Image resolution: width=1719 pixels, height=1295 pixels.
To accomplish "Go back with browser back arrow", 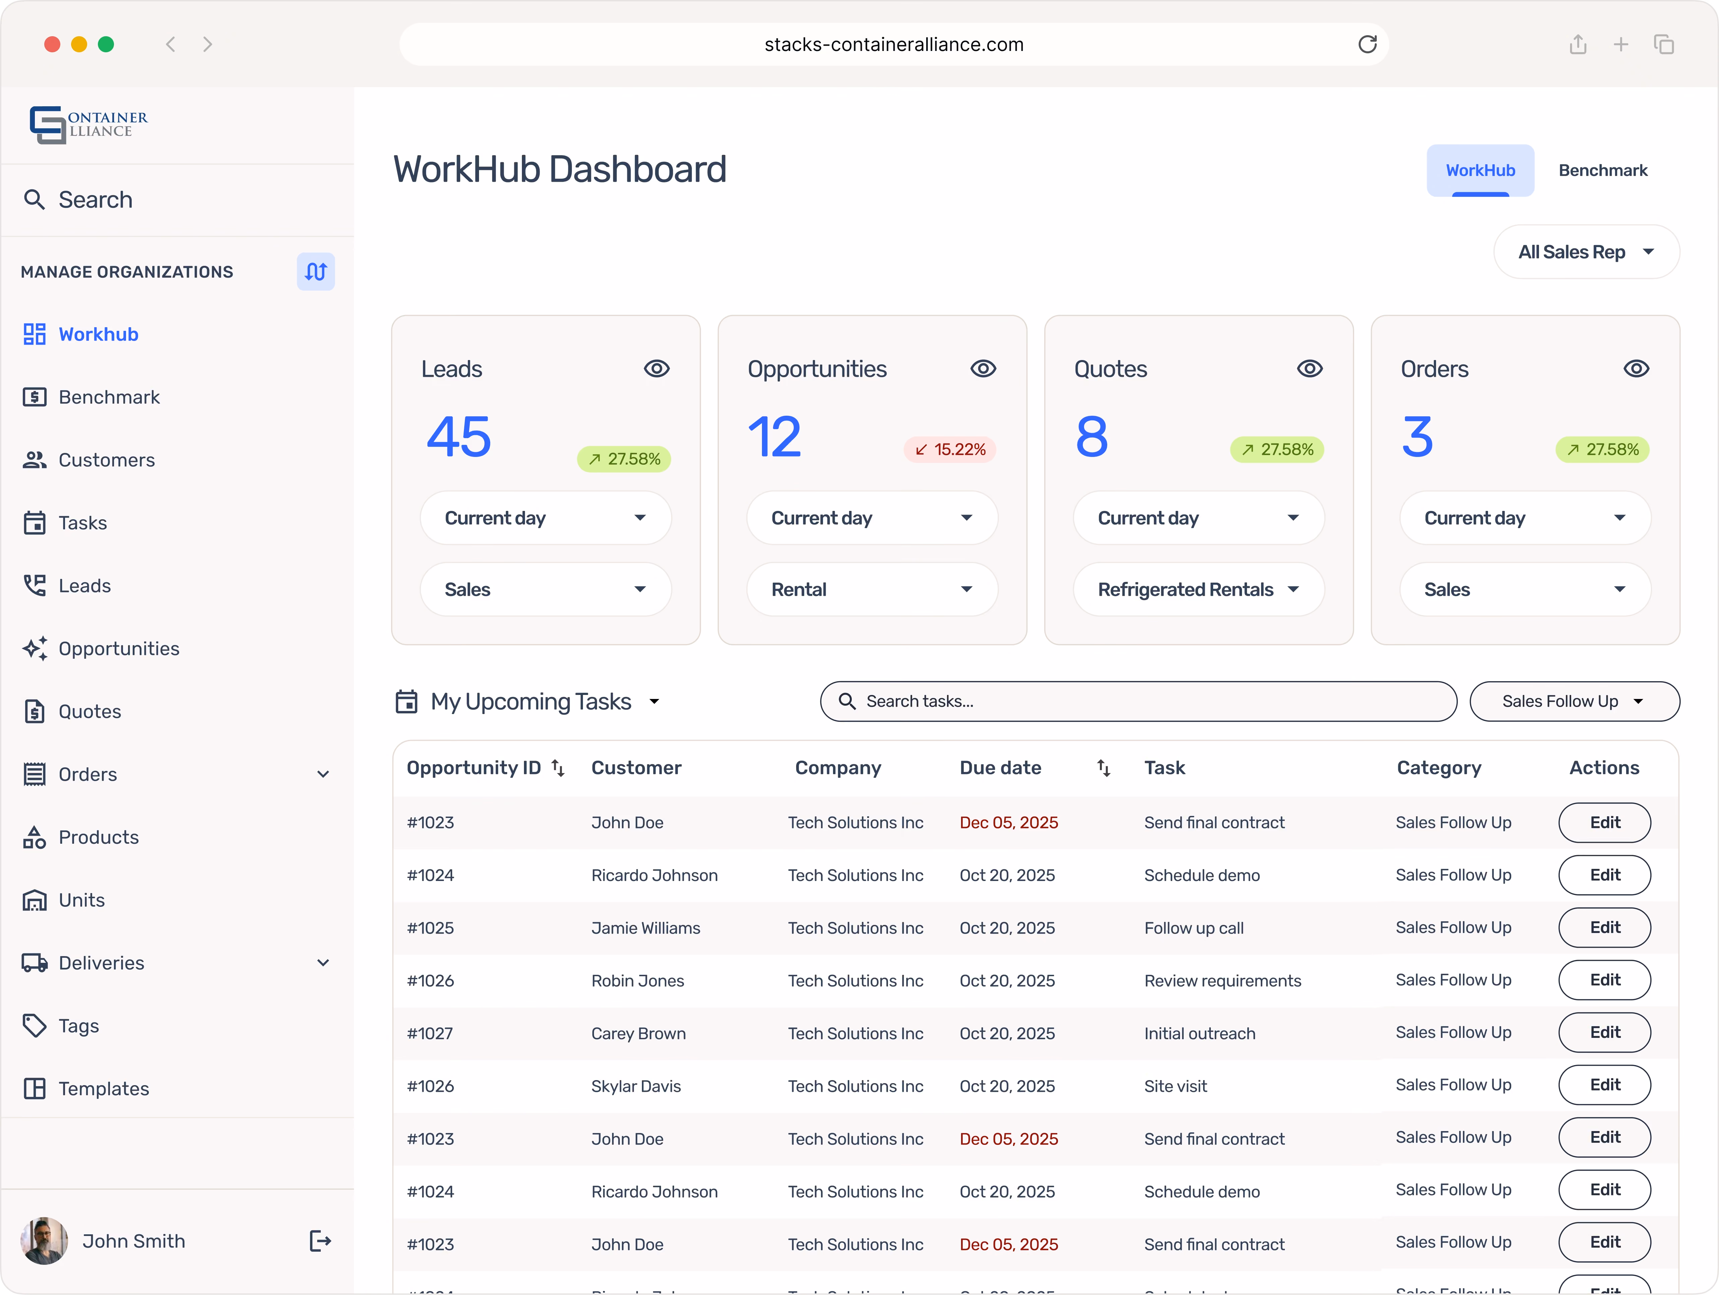I will (171, 44).
